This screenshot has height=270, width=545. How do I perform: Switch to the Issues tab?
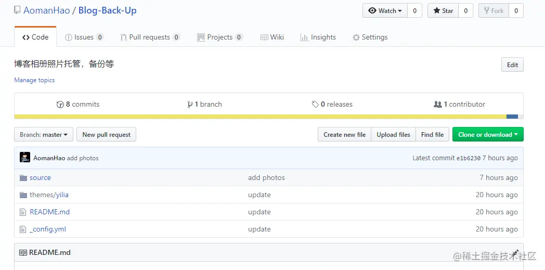[x=84, y=37]
